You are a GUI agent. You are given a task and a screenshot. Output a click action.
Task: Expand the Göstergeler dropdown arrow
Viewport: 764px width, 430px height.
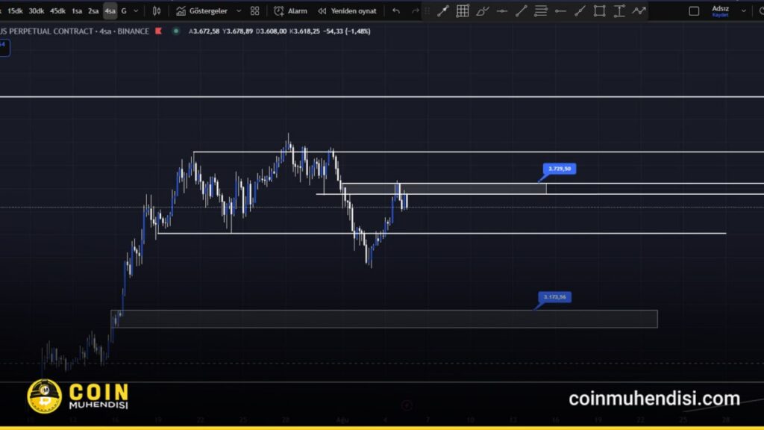pyautogui.click(x=237, y=10)
